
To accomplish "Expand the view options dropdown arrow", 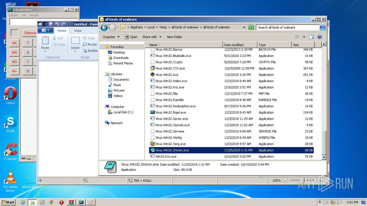I will (304, 37).
